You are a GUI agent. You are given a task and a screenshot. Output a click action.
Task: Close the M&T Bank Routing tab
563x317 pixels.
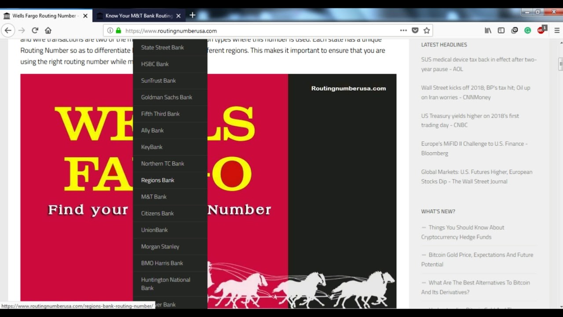point(178,16)
